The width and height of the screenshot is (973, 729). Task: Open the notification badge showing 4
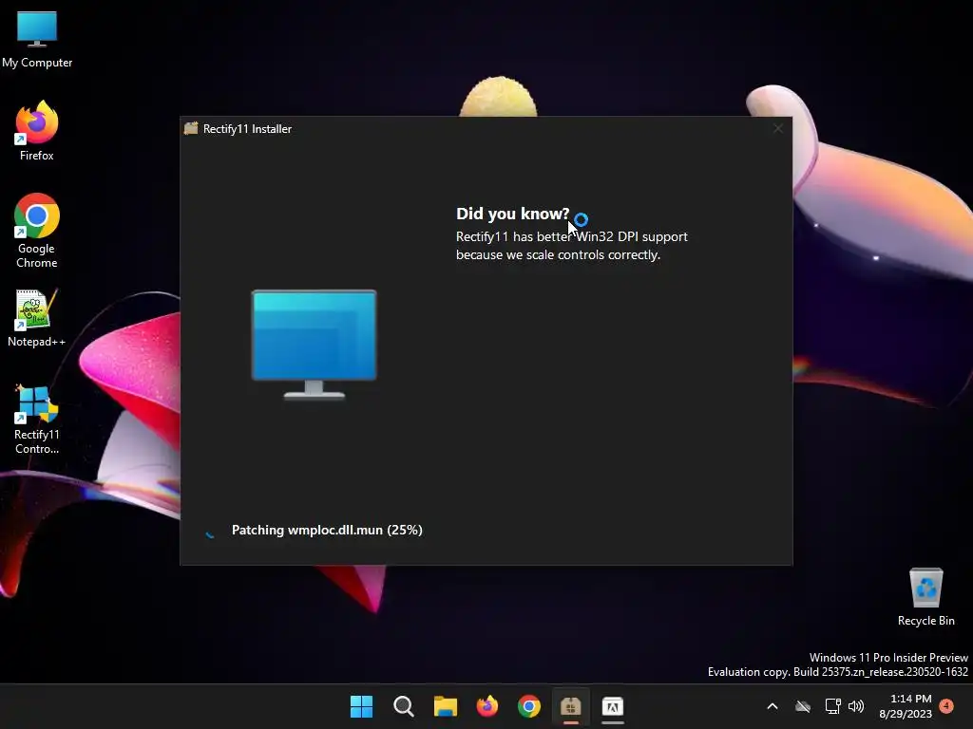(946, 705)
